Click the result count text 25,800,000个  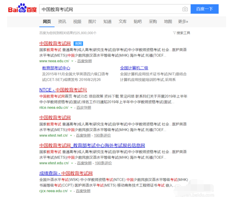tap(86, 33)
